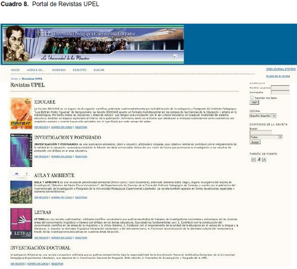The height and width of the screenshot is (269, 297).
Task: Open Investigacion y Postgrado cover thumbnail
Action: coord(21,150)
